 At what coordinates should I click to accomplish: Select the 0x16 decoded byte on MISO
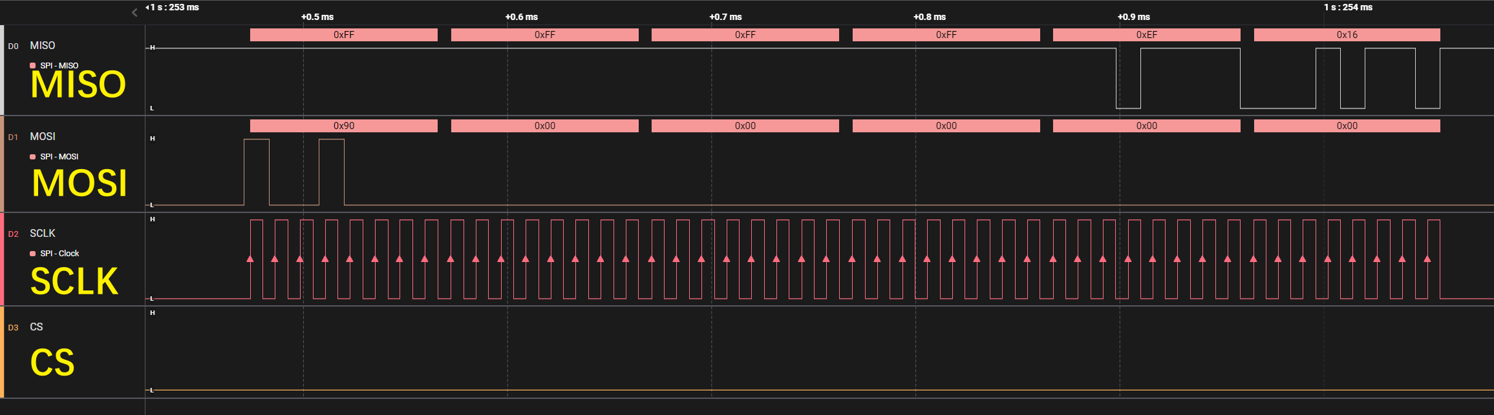coord(1347,35)
